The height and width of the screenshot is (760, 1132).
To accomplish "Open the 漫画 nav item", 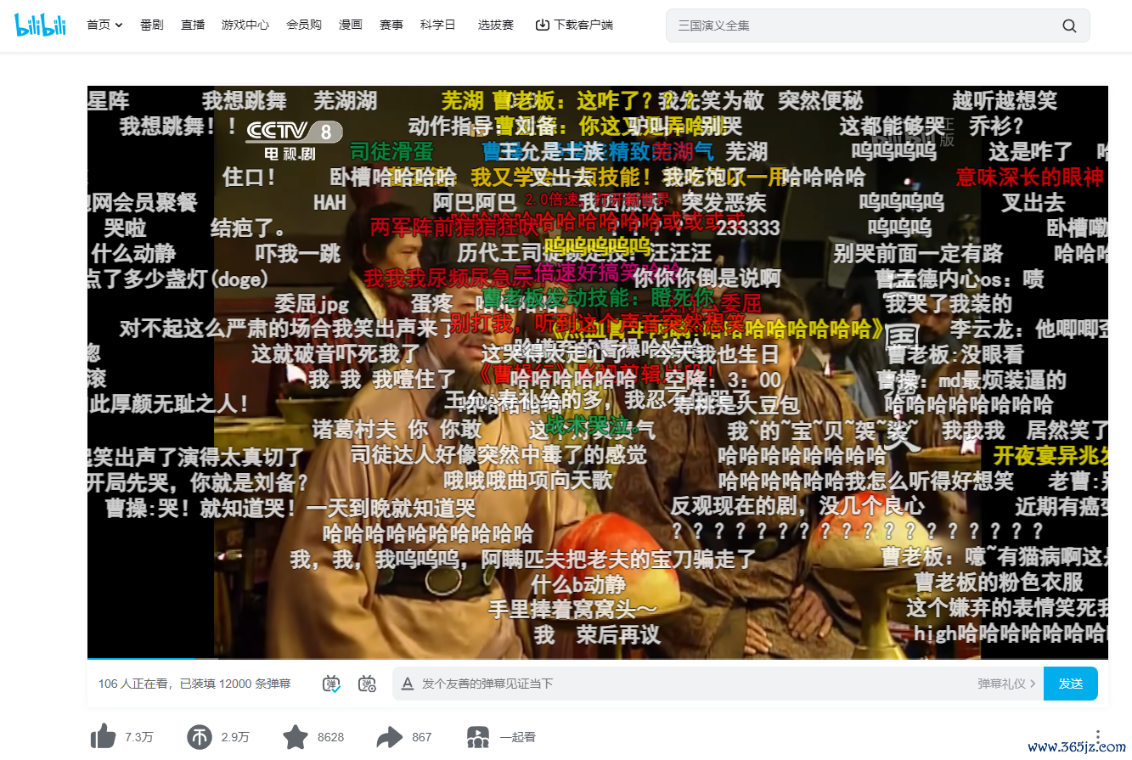I will (x=351, y=25).
